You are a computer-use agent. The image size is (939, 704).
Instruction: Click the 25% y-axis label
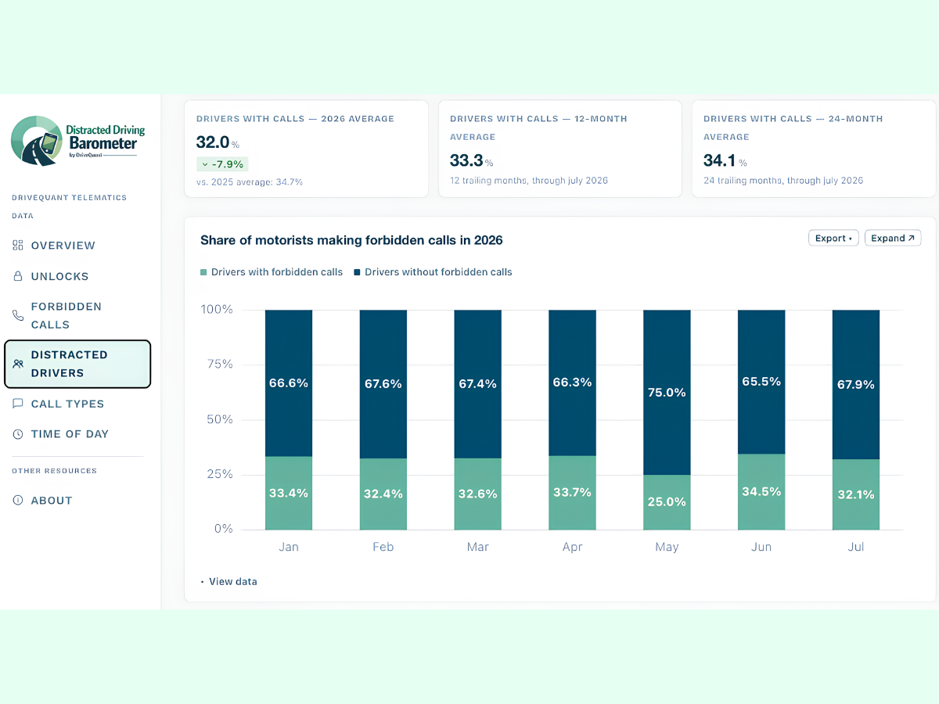pos(220,474)
